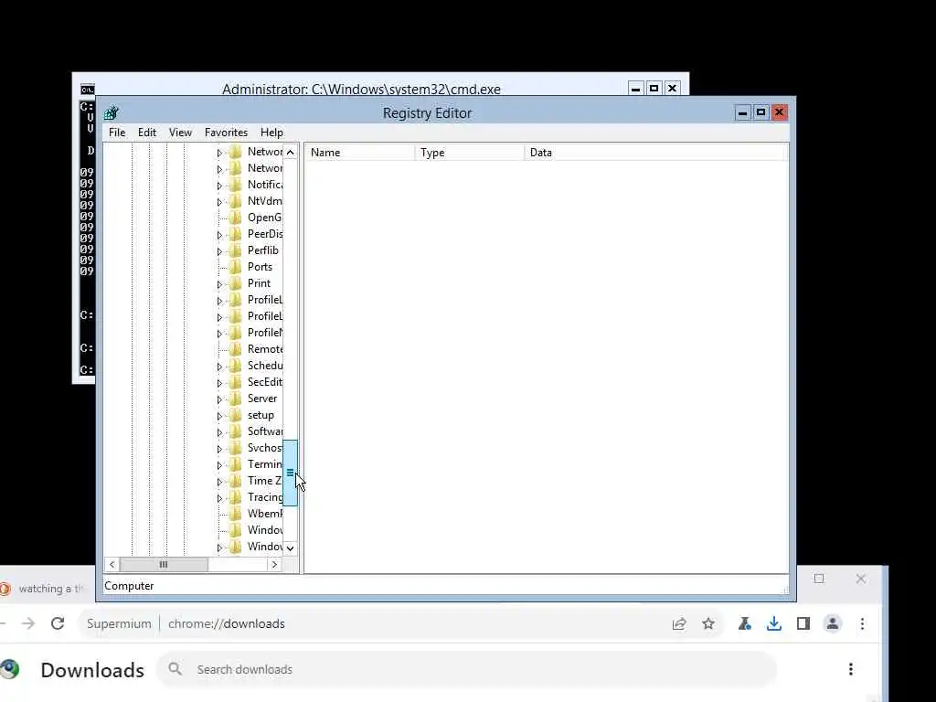
Task: Open the Help menu
Action: (271, 133)
